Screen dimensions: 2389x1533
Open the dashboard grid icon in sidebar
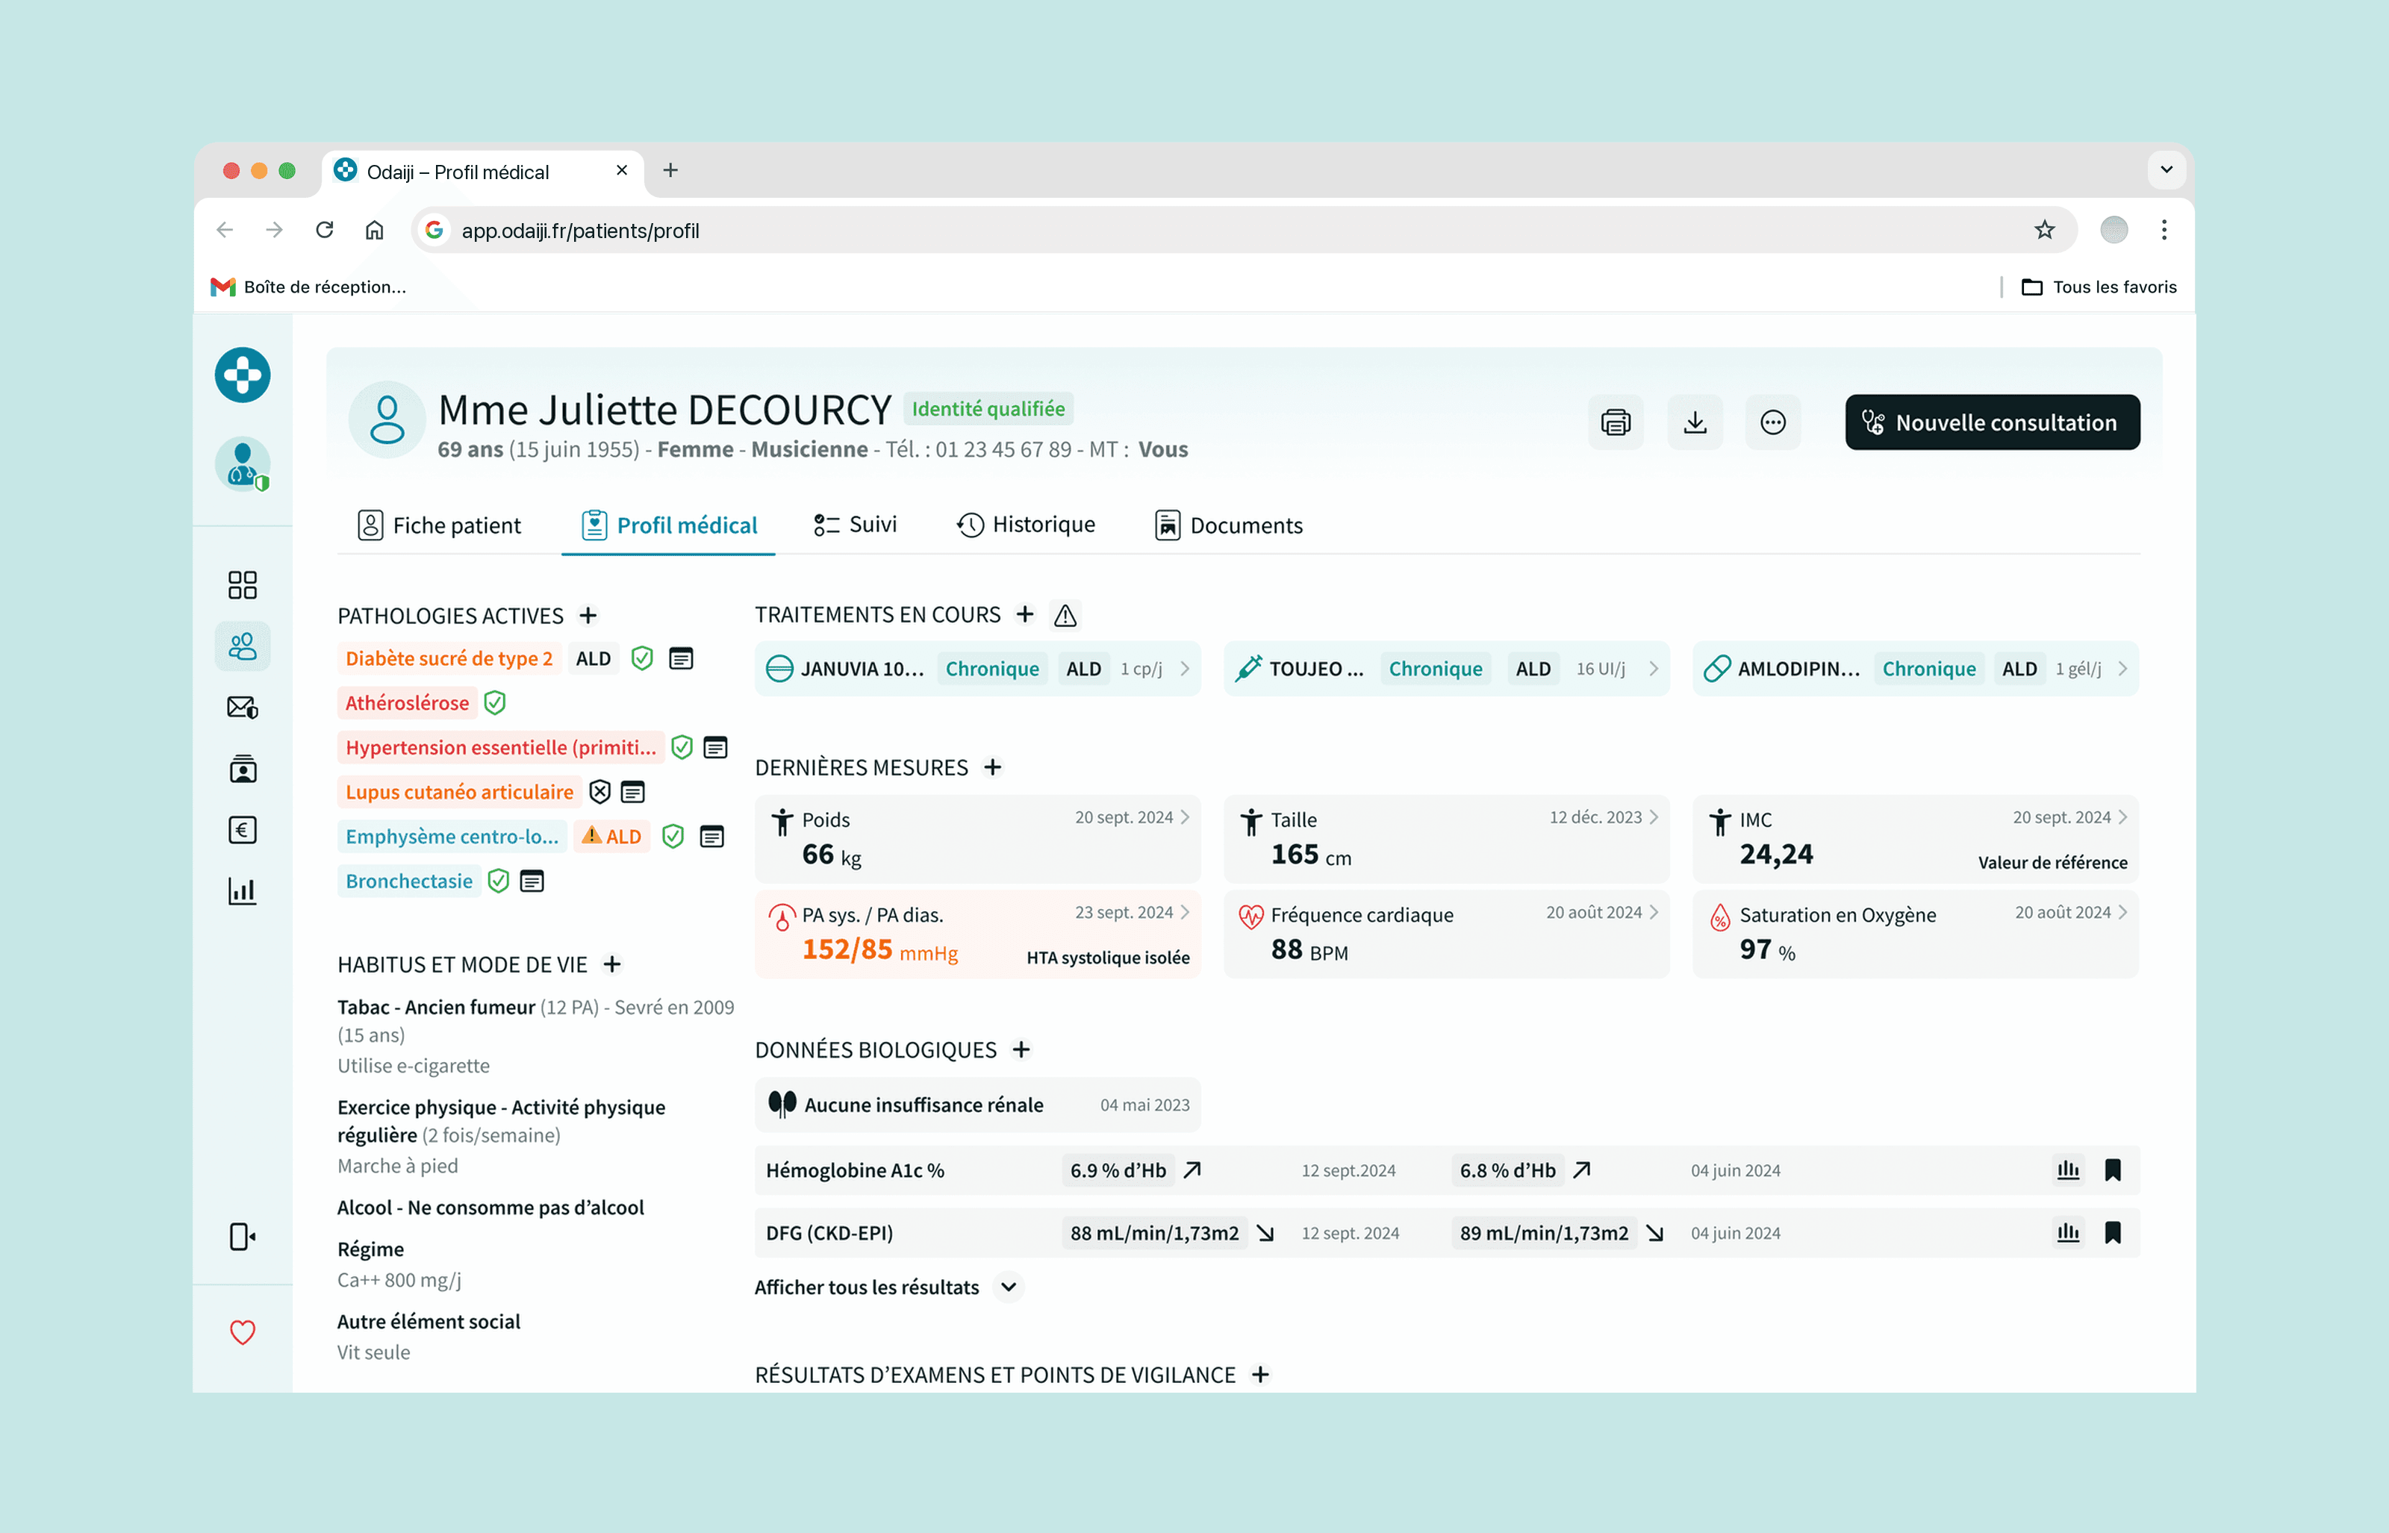pyautogui.click(x=242, y=584)
